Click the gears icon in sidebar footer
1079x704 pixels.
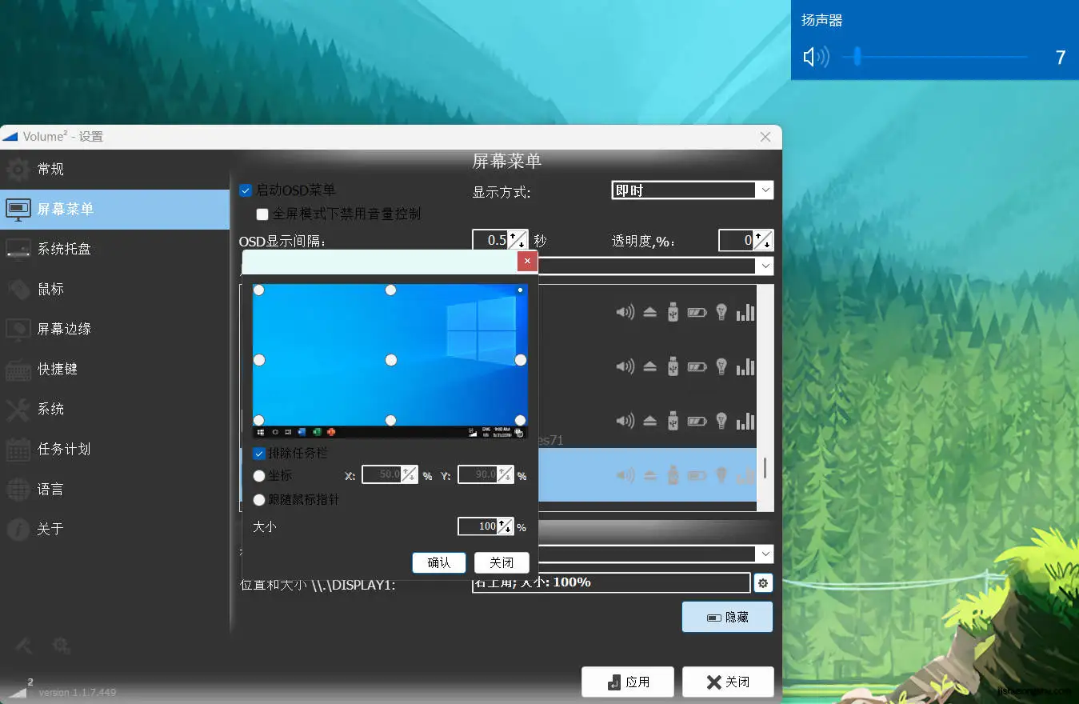click(61, 645)
